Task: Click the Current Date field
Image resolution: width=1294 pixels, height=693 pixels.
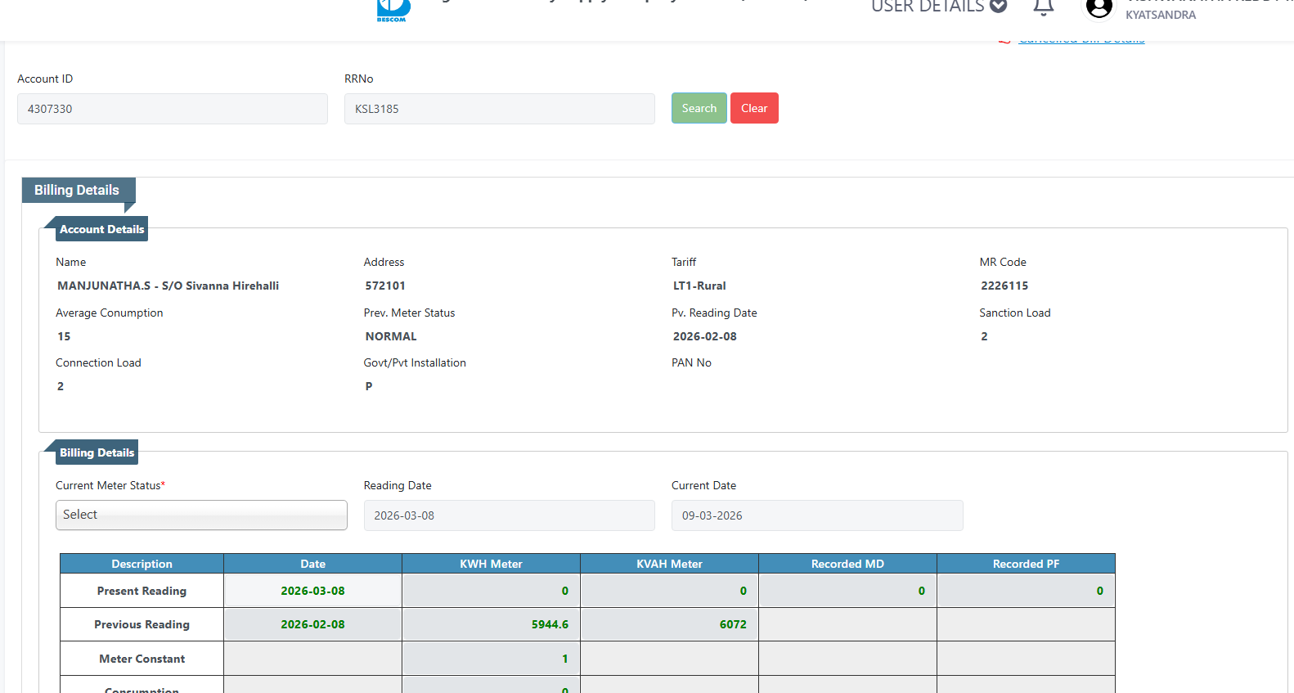Action: (x=816, y=515)
